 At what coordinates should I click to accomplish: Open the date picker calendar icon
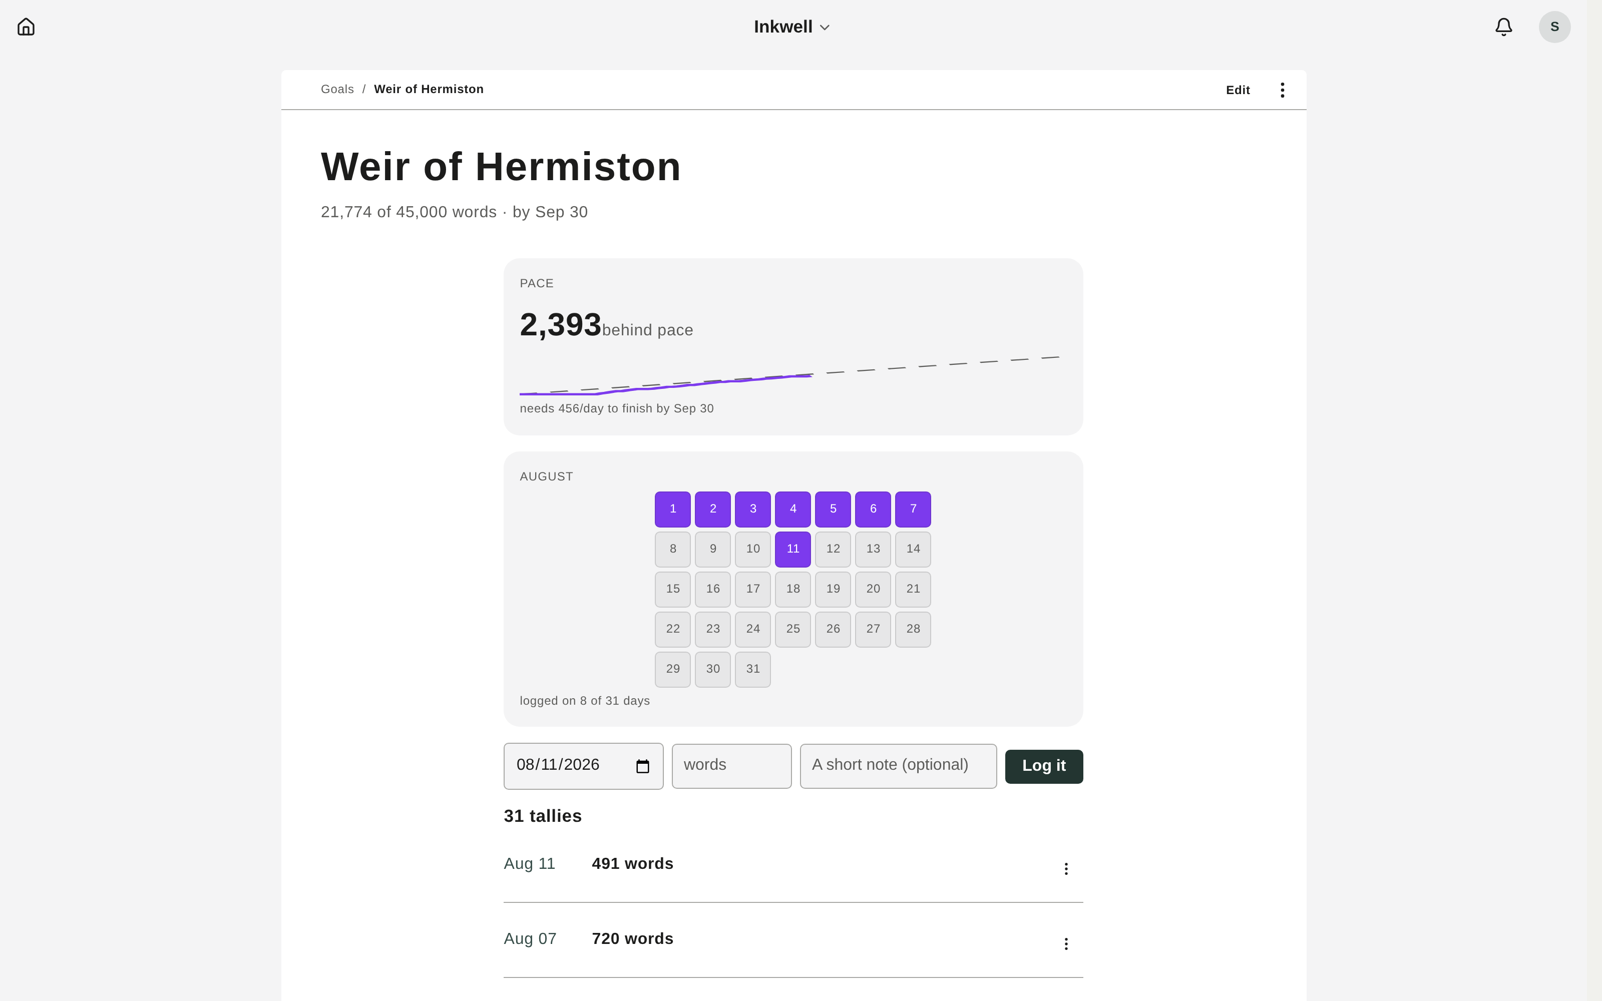(x=642, y=766)
